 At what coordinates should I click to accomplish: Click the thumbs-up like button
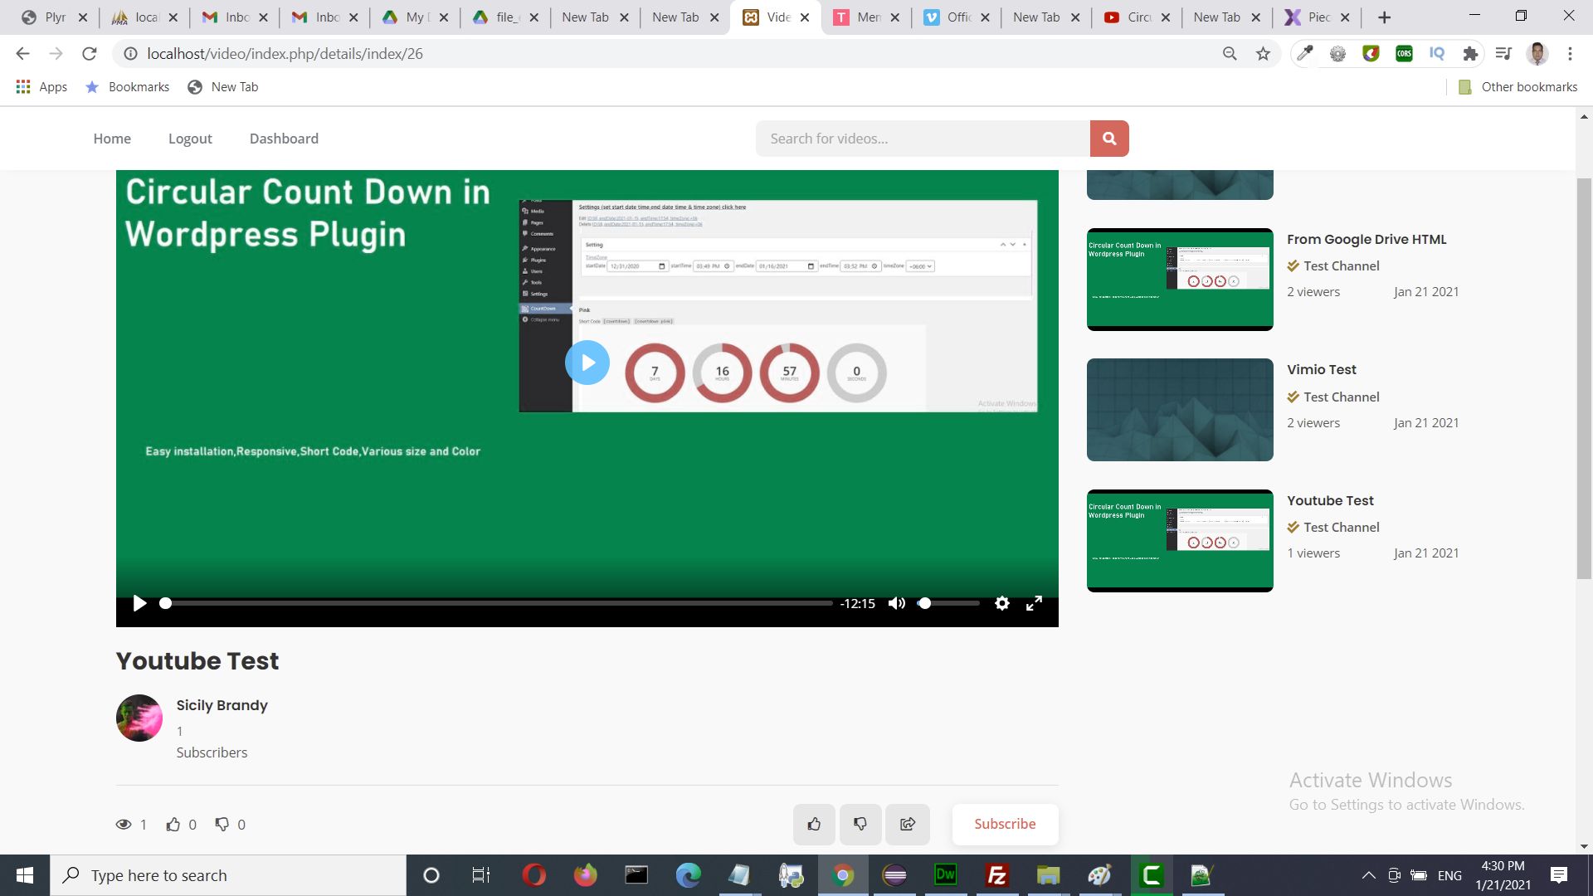pyautogui.click(x=814, y=824)
